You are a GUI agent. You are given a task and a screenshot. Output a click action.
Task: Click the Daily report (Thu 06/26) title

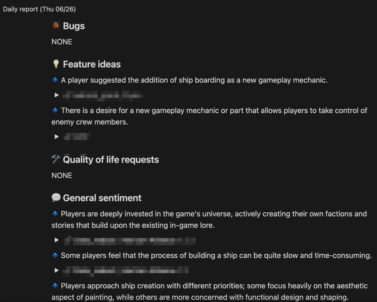point(39,9)
